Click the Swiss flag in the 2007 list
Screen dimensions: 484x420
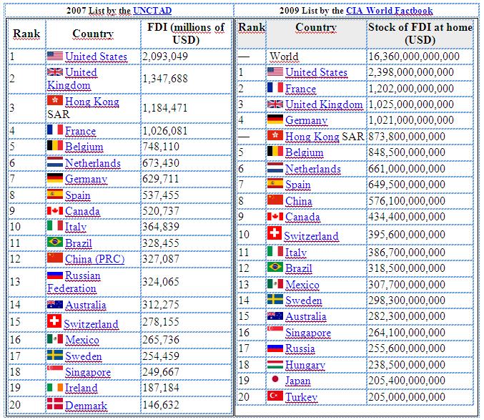54,321
